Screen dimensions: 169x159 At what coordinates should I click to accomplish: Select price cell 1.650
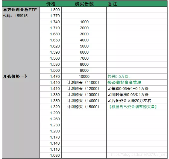click(51, 40)
